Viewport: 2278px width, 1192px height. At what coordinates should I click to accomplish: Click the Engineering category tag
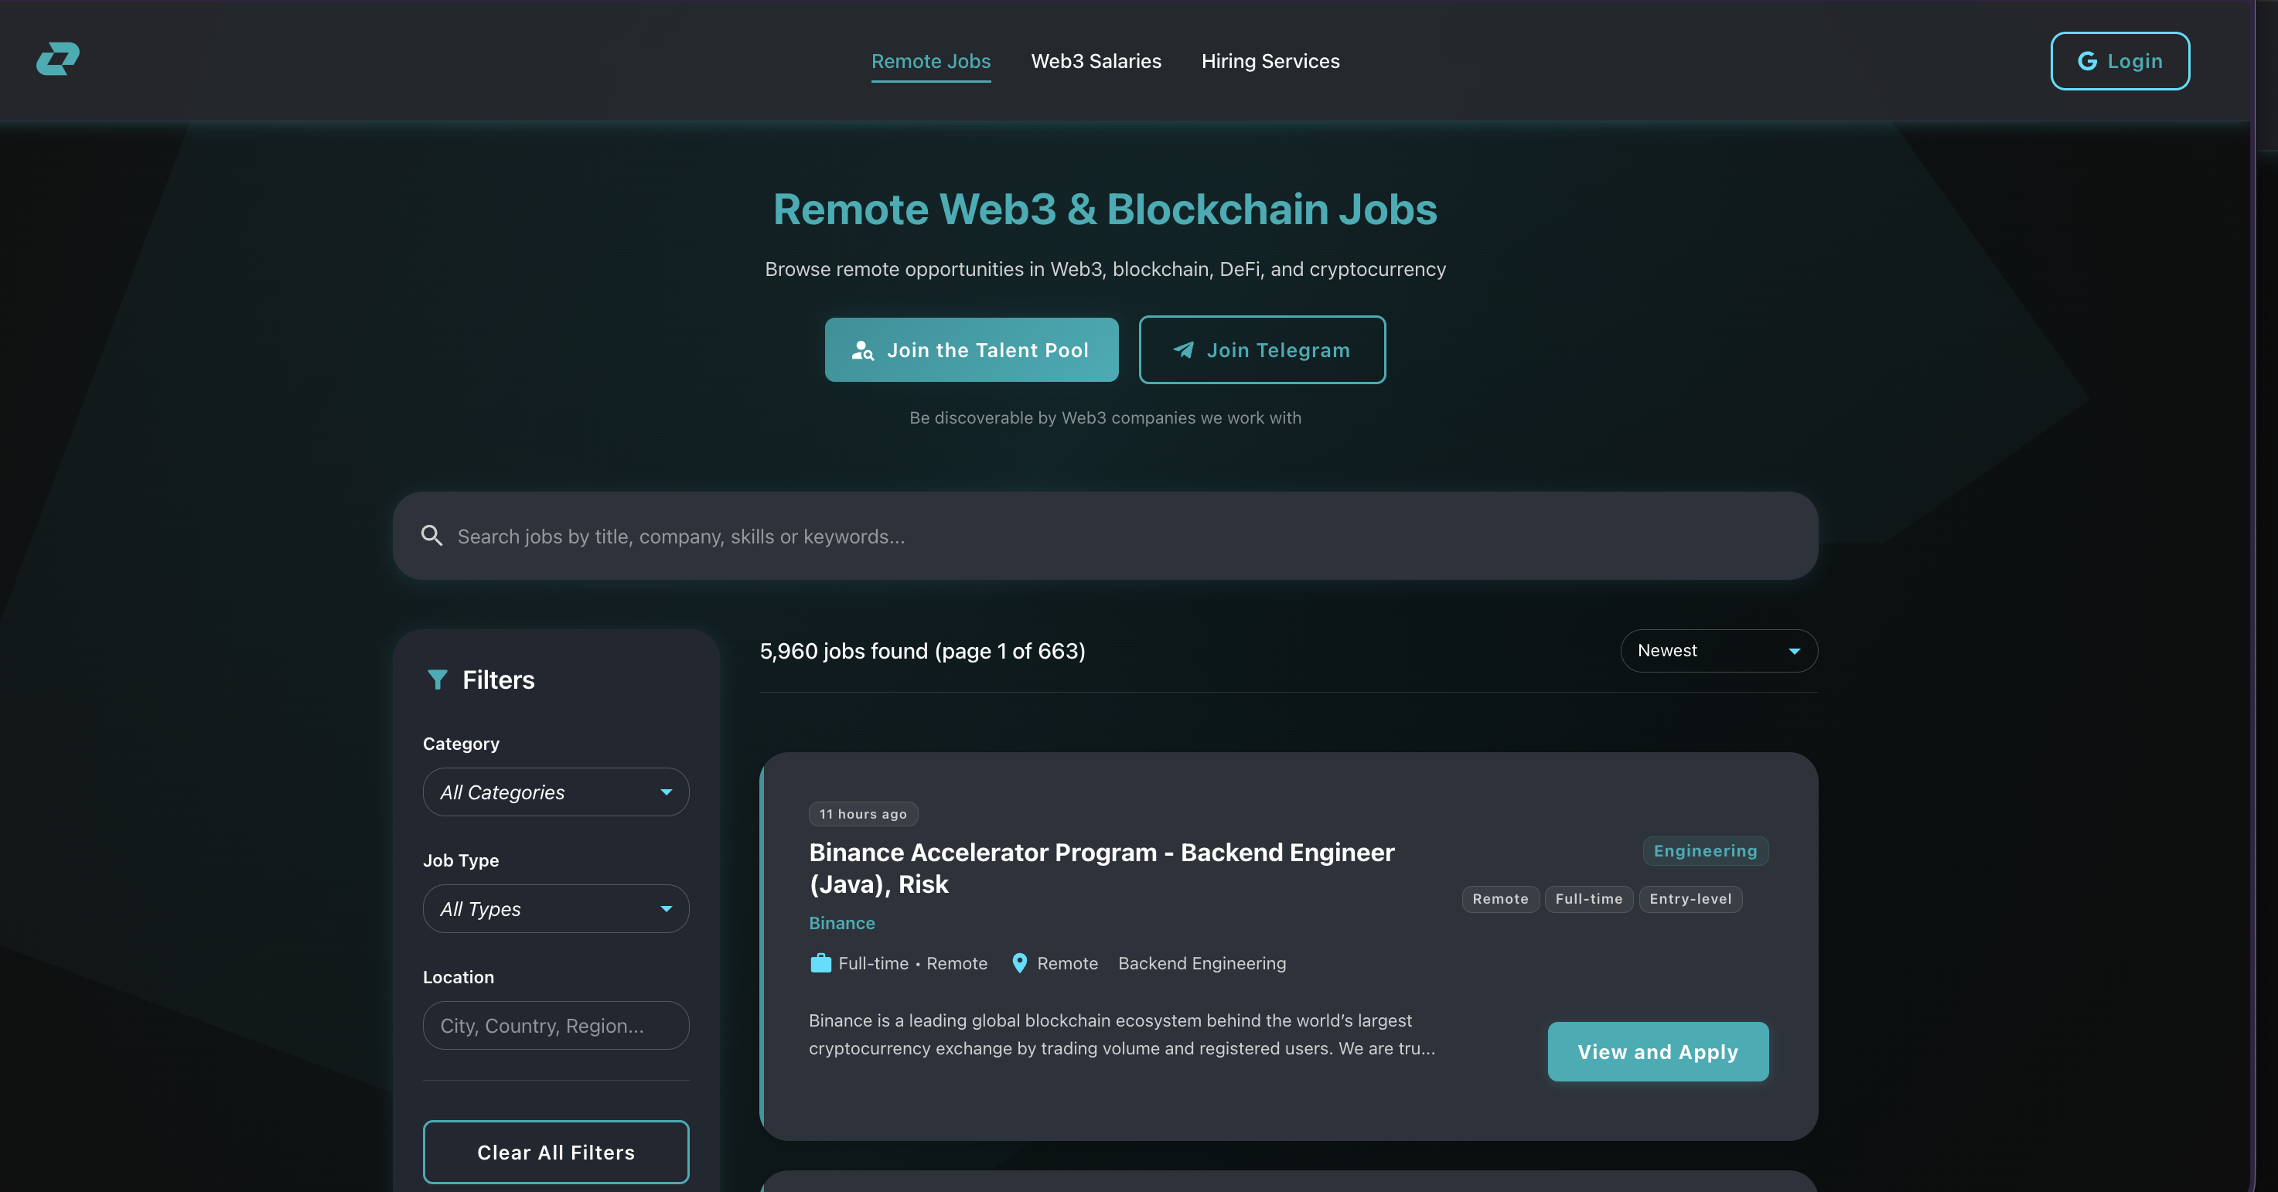coord(1705,850)
